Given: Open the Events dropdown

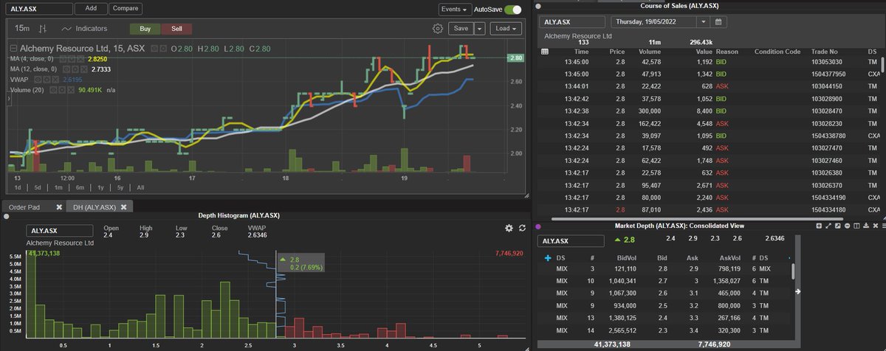Looking at the screenshot, I should (454, 9).
